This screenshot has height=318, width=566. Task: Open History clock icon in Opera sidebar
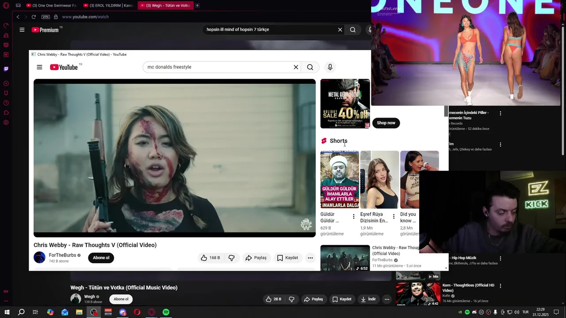[6, 103]
